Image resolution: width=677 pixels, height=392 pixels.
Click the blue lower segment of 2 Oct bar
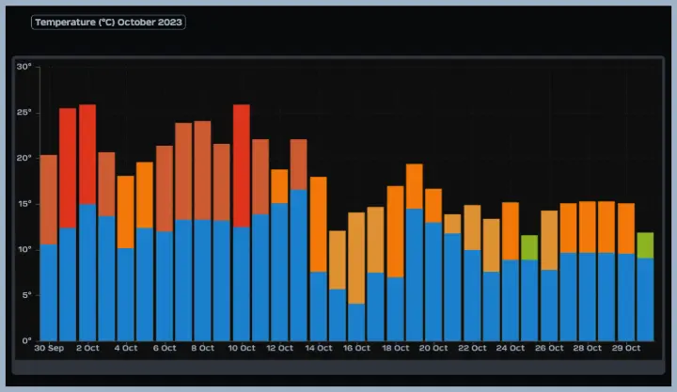(x=87, y=272)
